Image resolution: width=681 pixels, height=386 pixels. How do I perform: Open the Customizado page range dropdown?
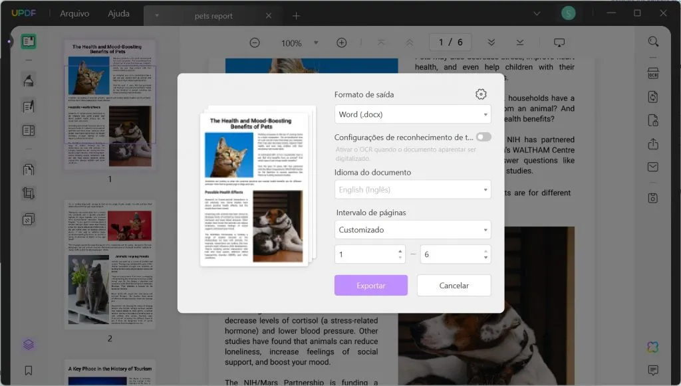tap(412, 229)
